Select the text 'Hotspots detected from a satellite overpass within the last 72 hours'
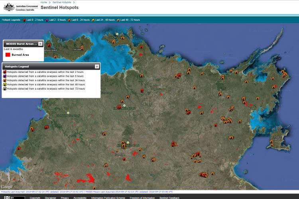 [46, 89]
